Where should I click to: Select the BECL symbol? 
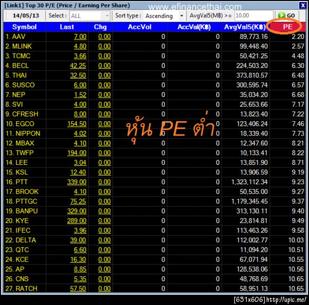coord(21,65)
